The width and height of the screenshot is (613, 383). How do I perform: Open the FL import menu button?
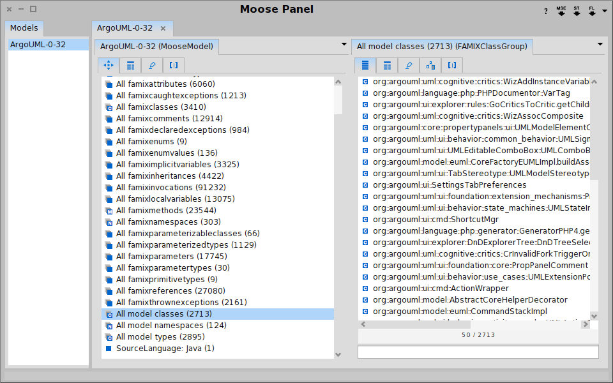[592, 11]
